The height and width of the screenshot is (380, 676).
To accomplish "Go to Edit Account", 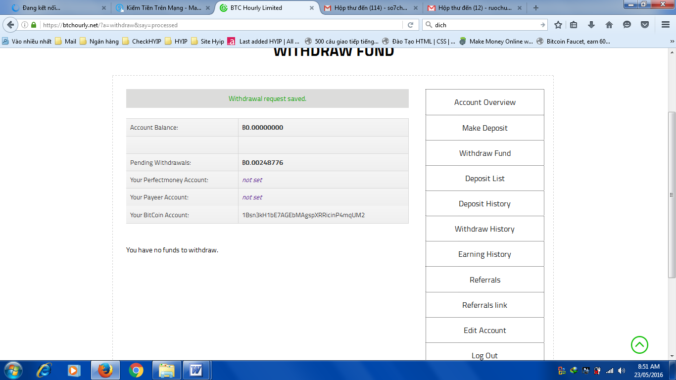I will click(x=485, y=331).
